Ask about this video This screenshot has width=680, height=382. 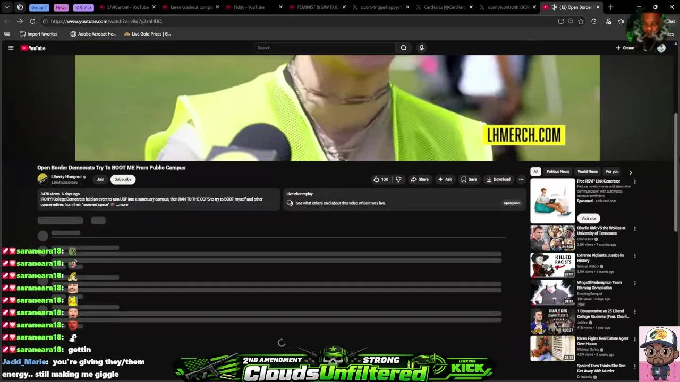pyautogui.click(x=445, y=179)
